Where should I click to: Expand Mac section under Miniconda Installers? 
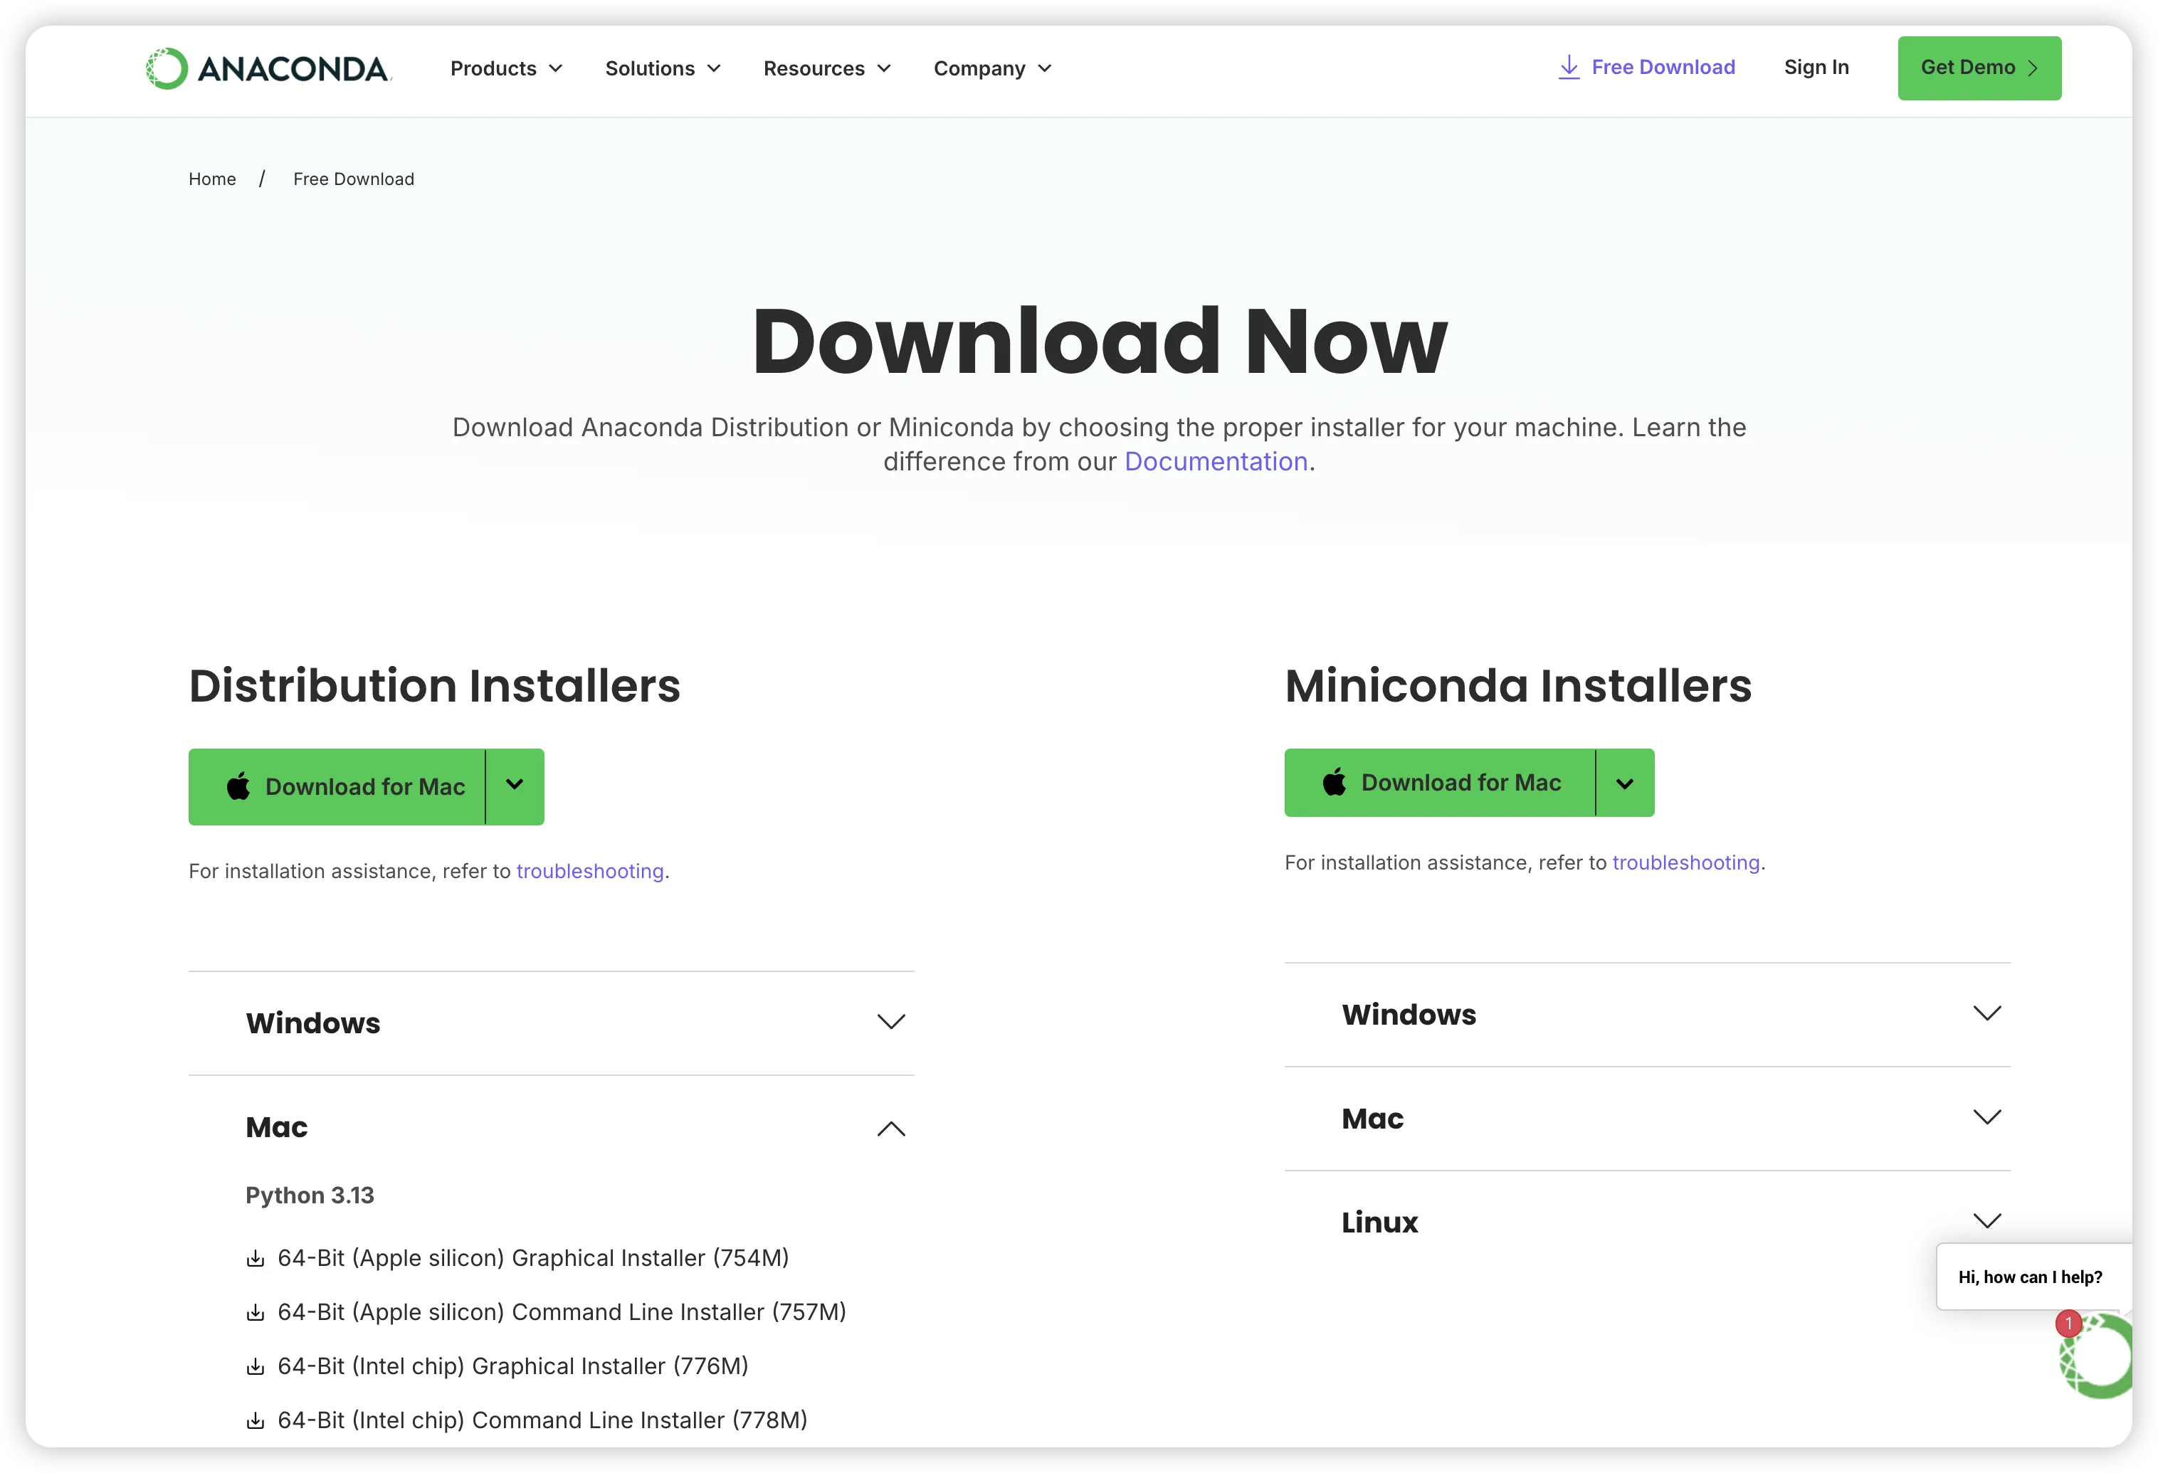click(x=1986, y=1117)
